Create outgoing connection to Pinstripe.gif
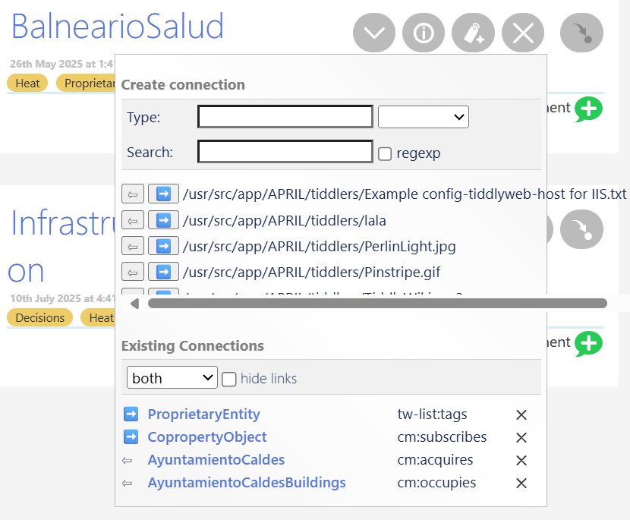Viewport: 630px width, 520px height. pos(163,272)
